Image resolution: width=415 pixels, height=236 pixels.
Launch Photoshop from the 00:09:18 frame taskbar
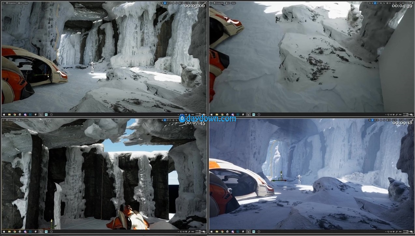(x=238, y=232)
